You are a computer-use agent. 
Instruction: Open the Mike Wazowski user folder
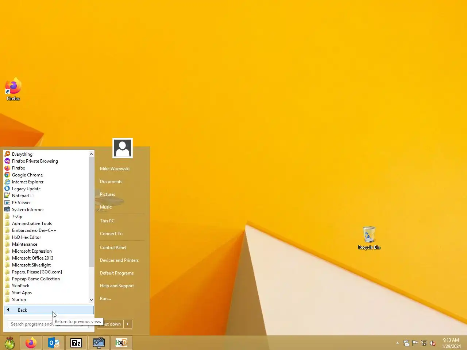pyautogui.click(x=115, y=169)
